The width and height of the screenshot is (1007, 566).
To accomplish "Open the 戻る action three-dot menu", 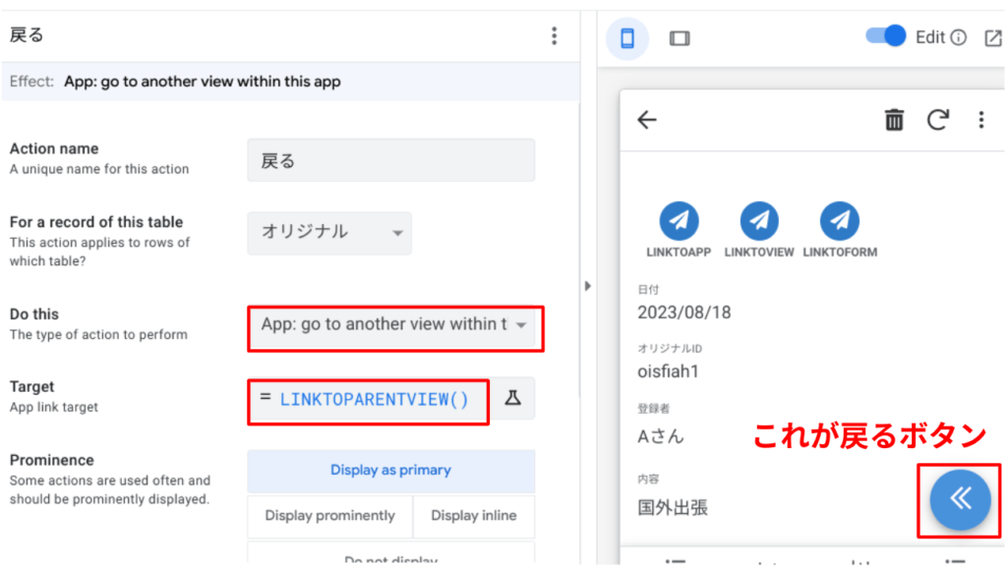I will (555, 36).
